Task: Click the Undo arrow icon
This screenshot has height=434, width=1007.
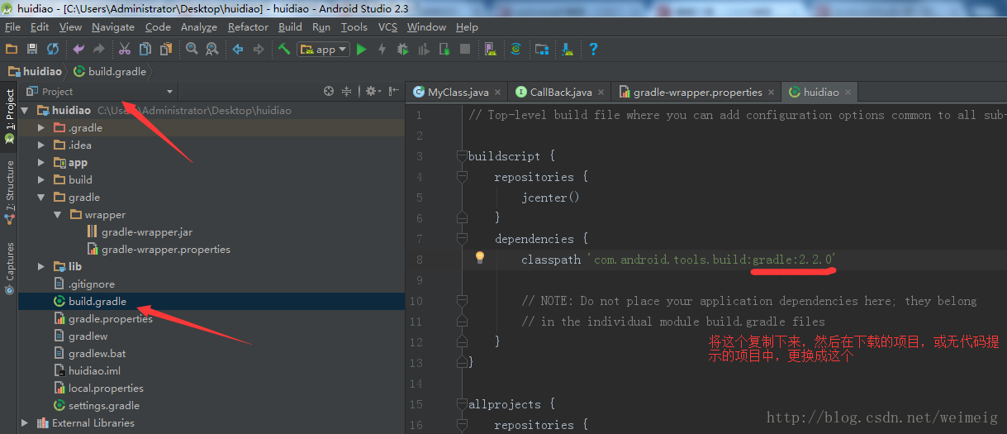Action: (78, 50)
